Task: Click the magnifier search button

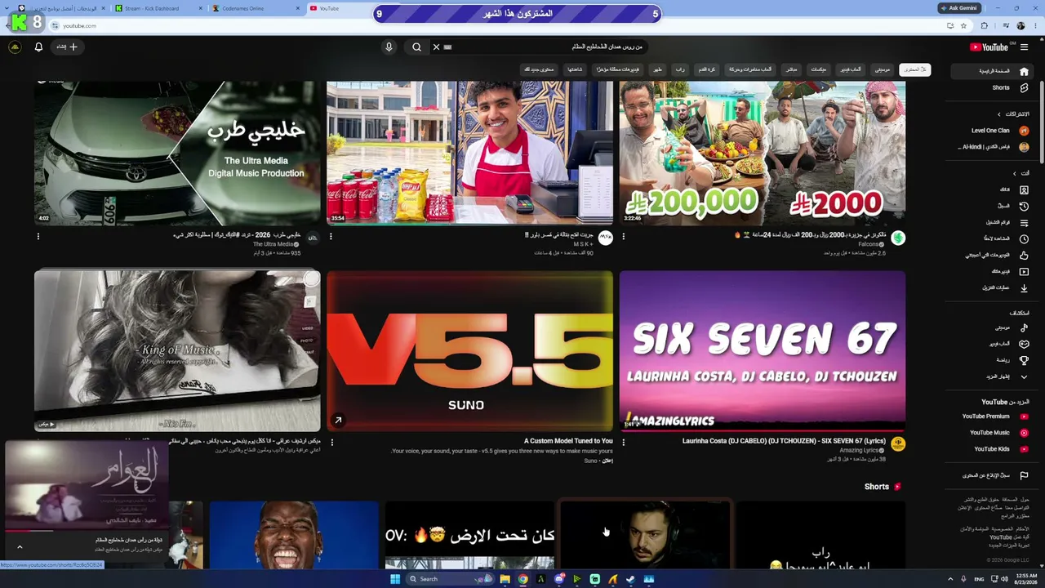Action: [x=416, y=47]
